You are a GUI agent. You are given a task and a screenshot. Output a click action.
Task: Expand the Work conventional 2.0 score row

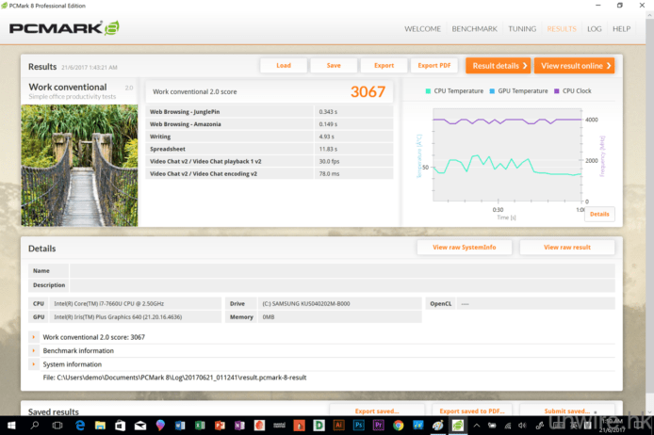coord(34,336)
